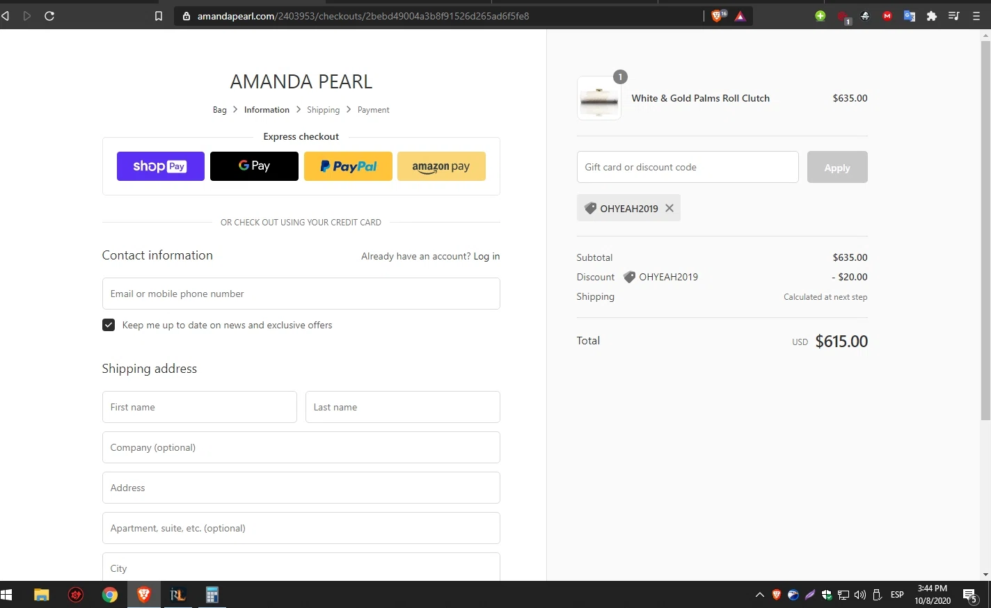
Task: Click the Address input field
Action: pos(301,488)
